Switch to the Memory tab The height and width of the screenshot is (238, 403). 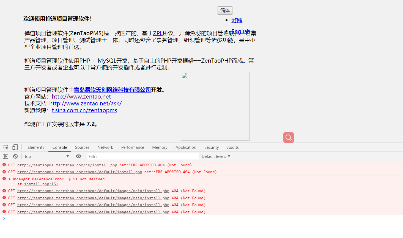click(x=160, y=147)
